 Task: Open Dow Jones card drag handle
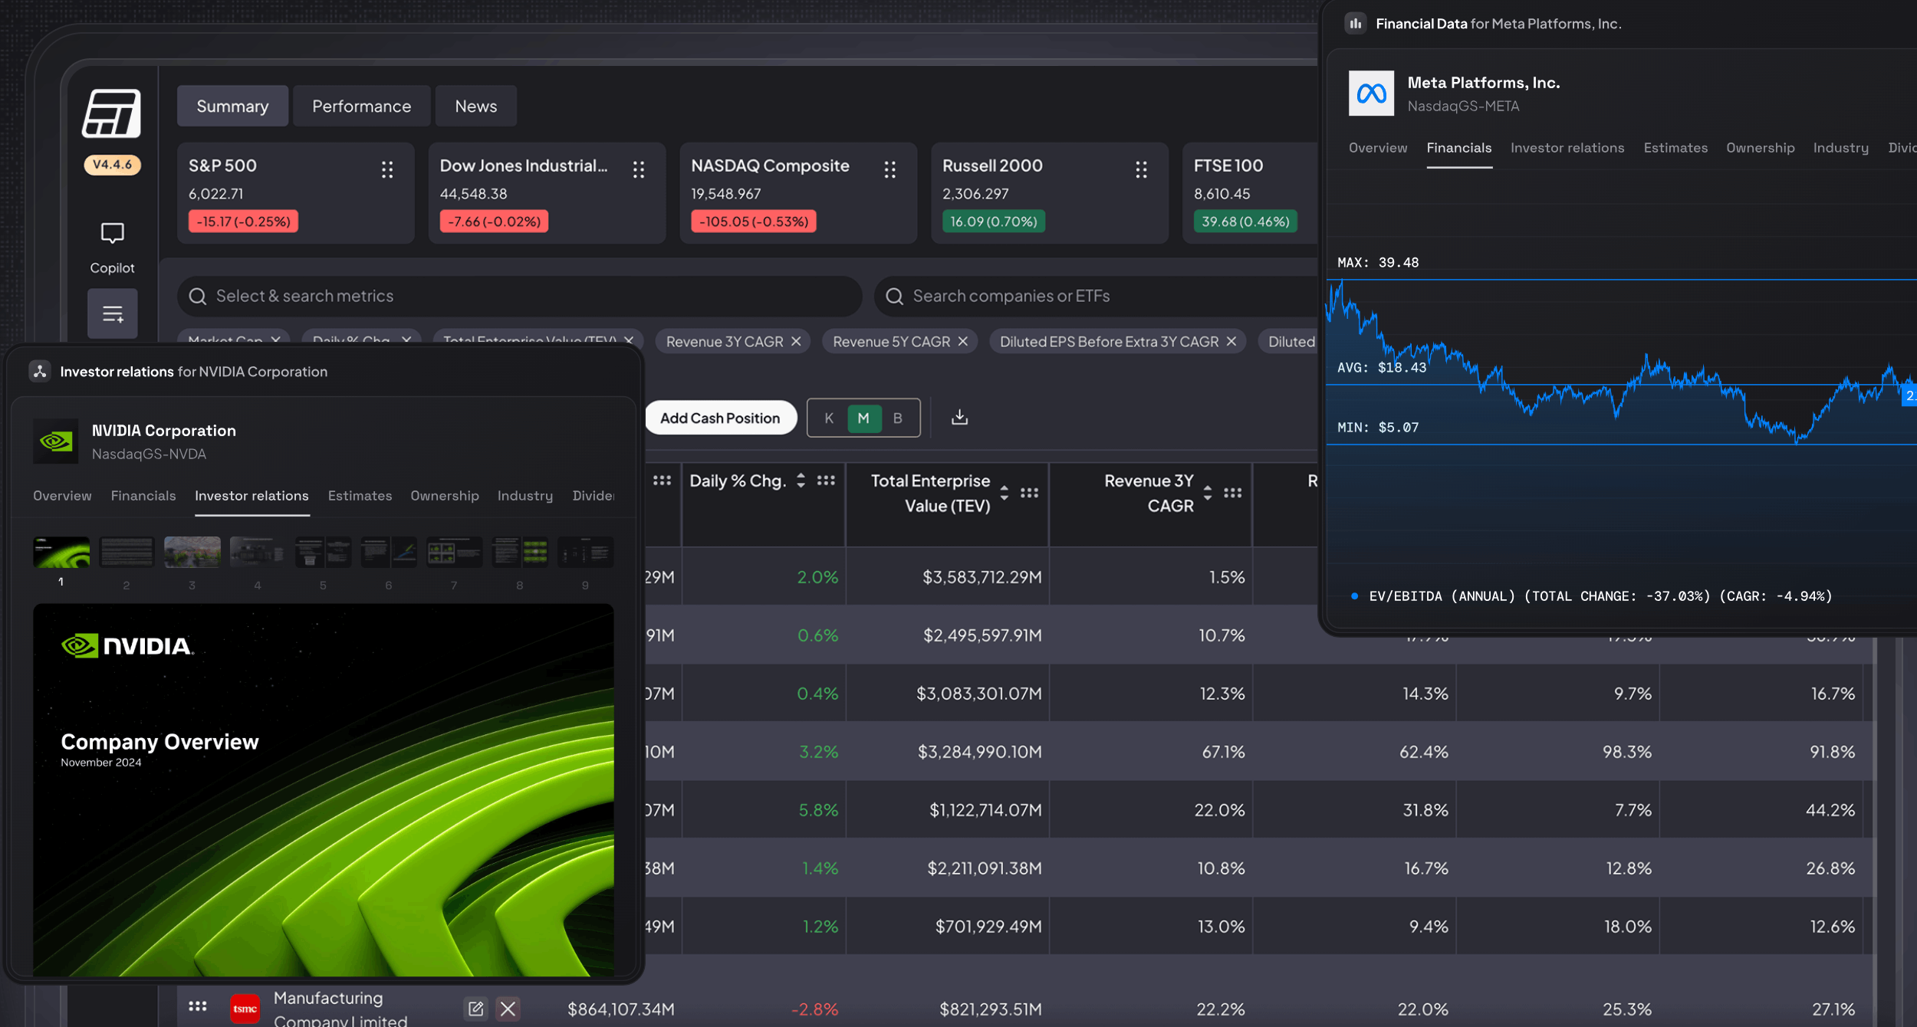[x=639, y=170]
